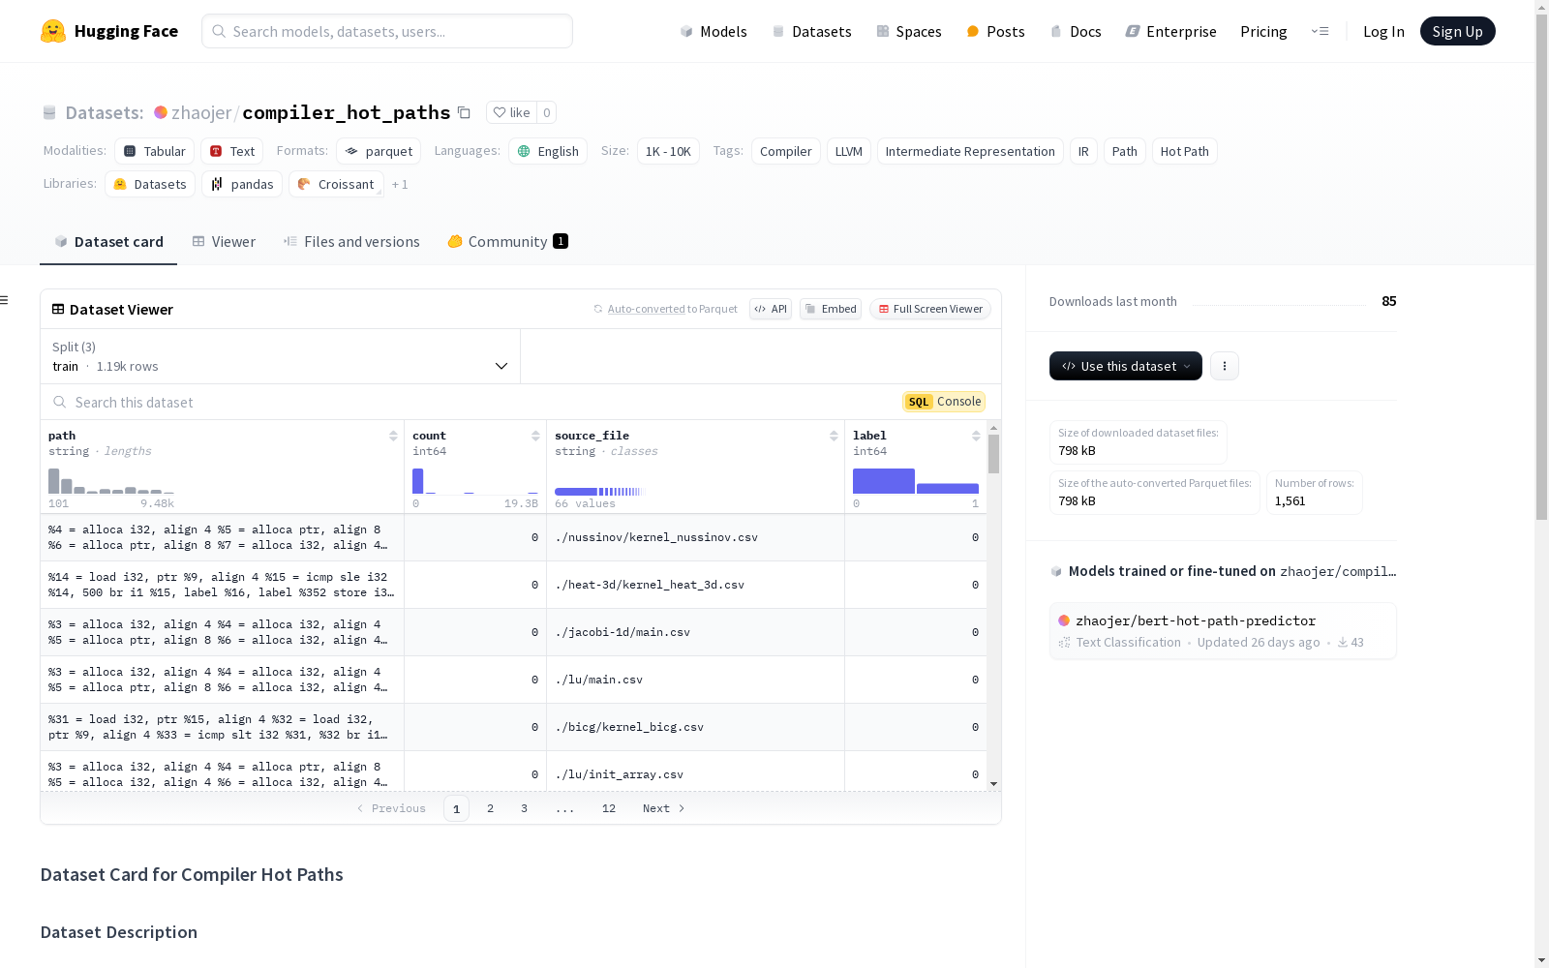Open the Models menu item
Screen dimensions: 1549x968
pos(714,31)
